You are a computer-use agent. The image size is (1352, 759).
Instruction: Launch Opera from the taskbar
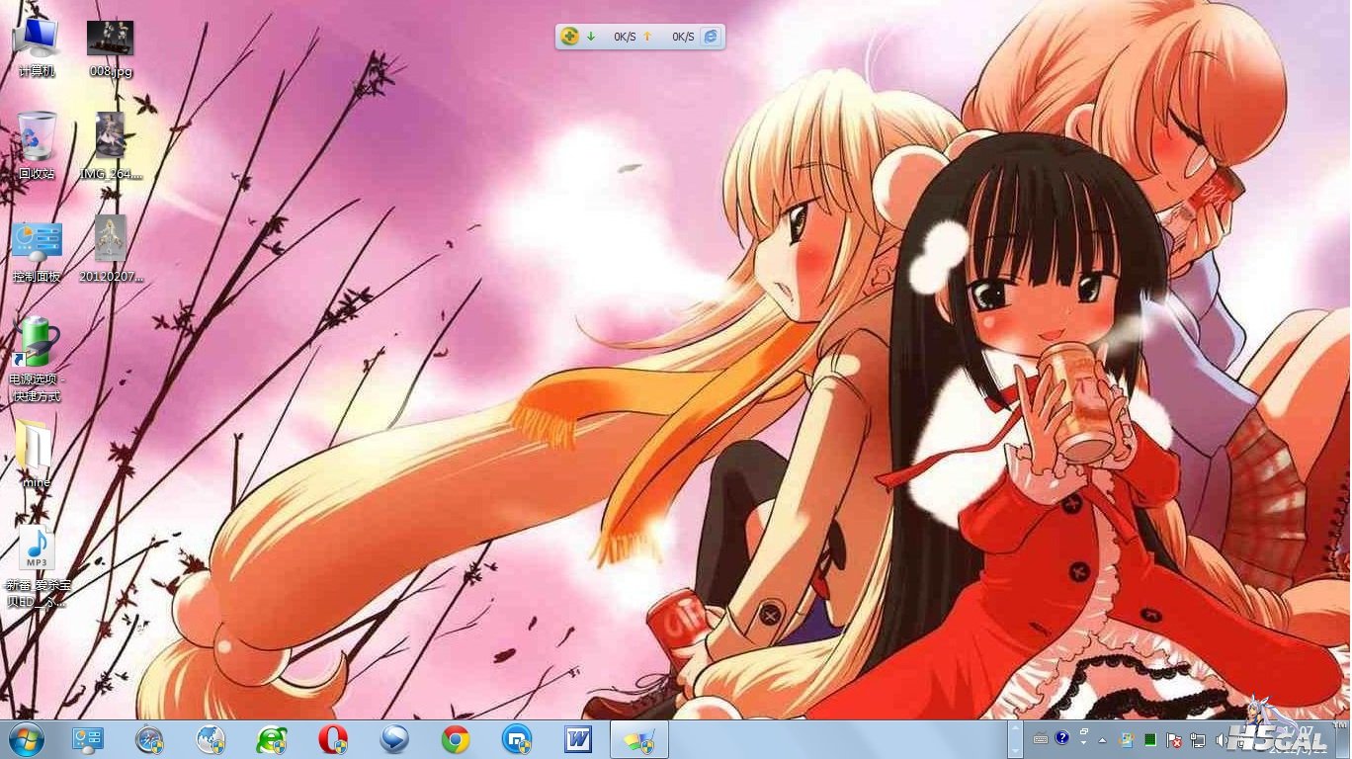click(333, 739)
